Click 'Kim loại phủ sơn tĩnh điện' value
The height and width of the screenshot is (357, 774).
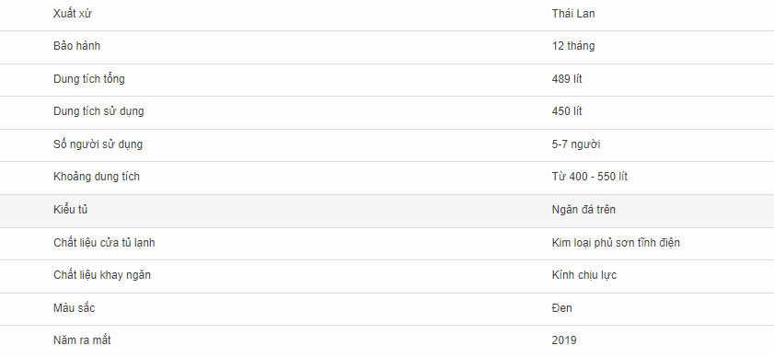coord(616,243)
